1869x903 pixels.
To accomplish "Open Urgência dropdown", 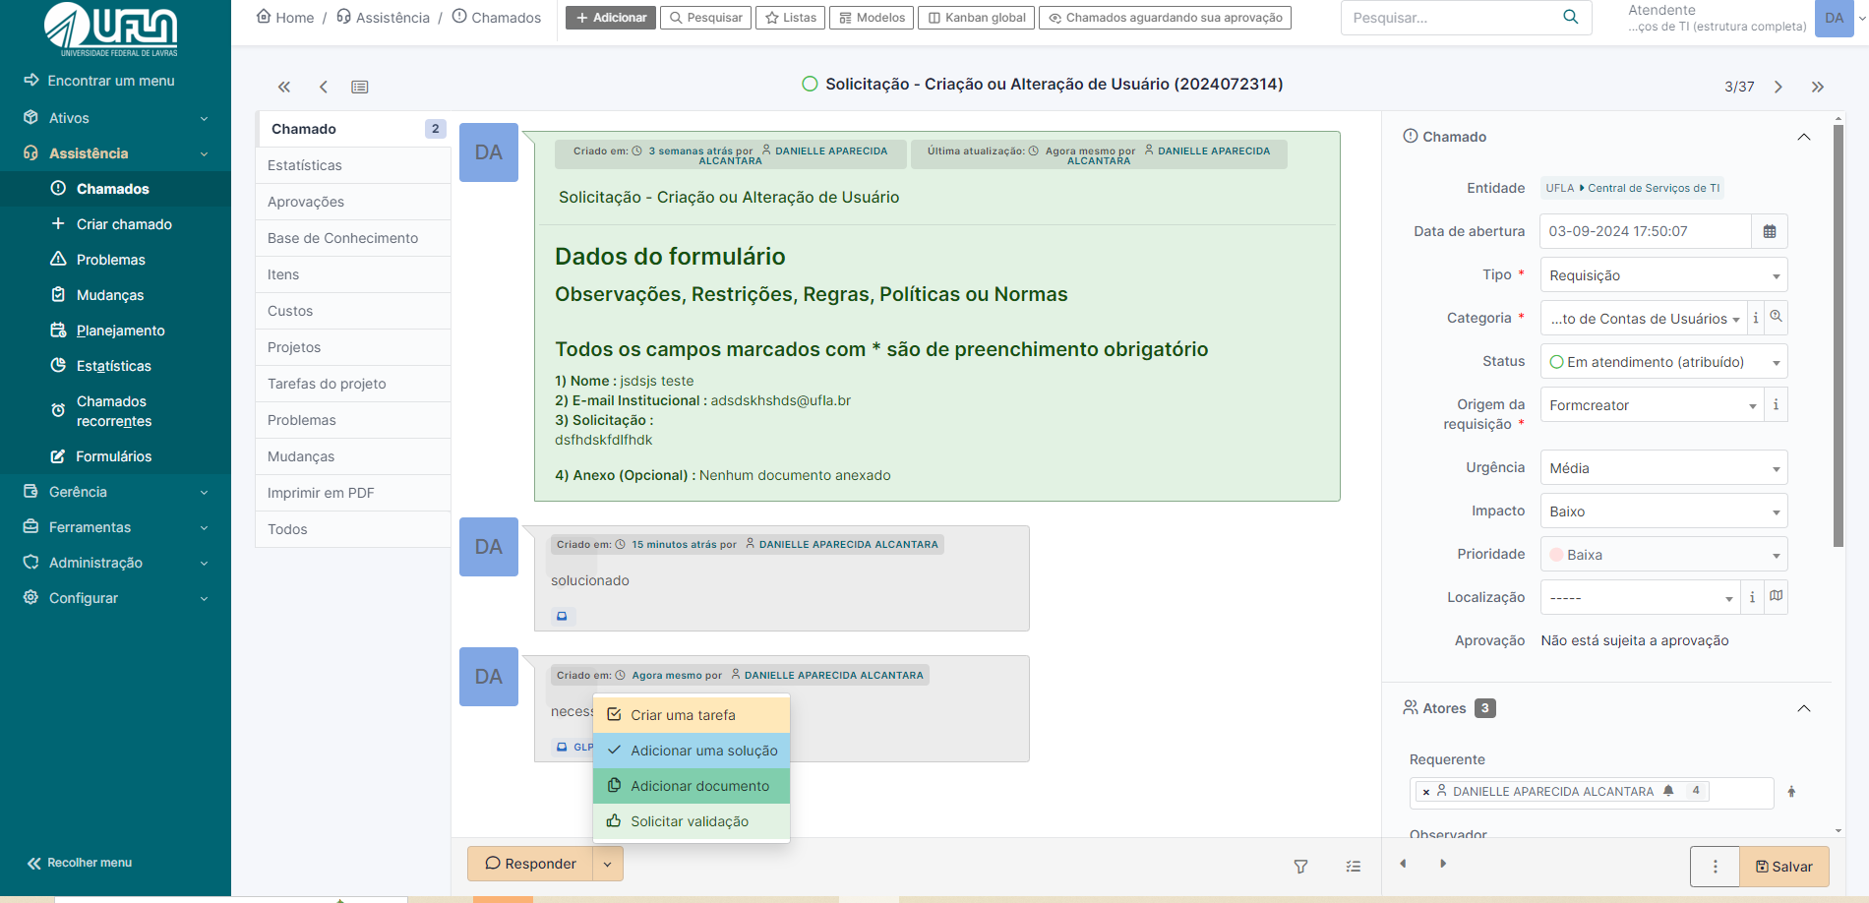I will 1663,468.
